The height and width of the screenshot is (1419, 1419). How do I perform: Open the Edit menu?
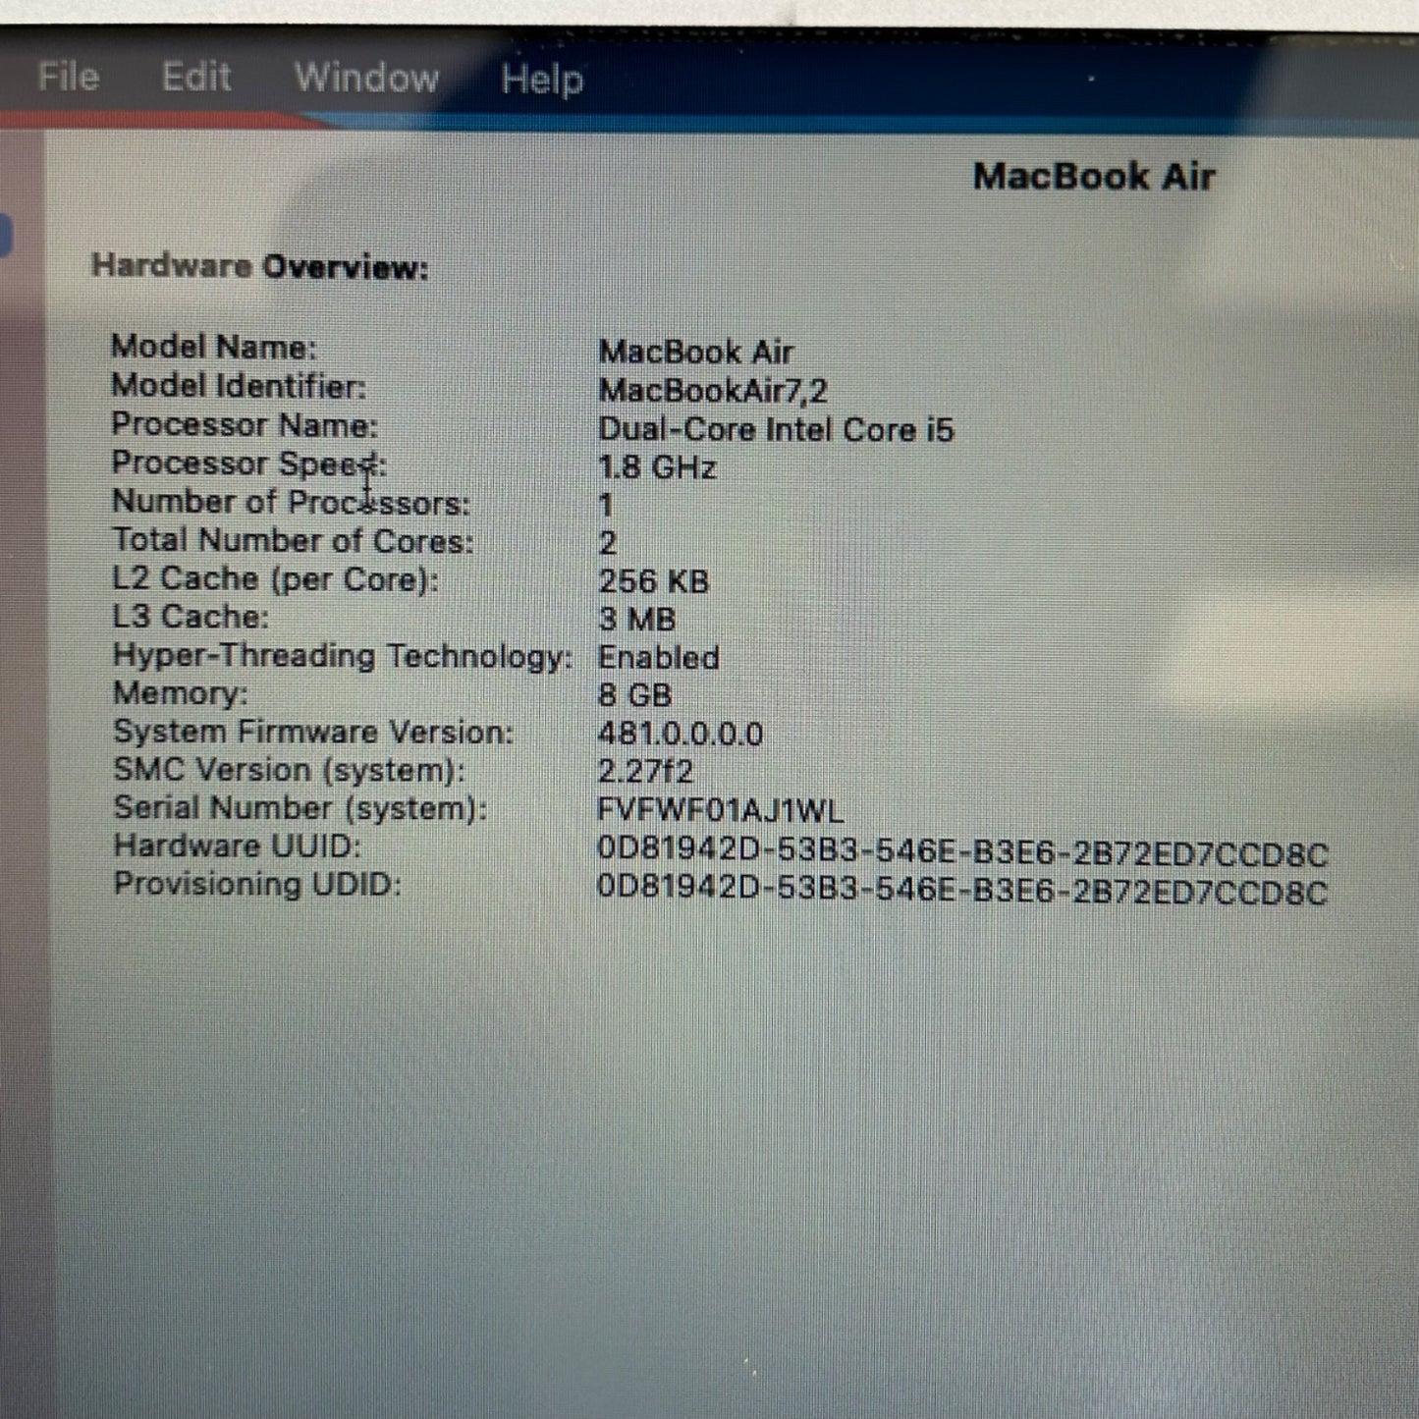point(196,77)
